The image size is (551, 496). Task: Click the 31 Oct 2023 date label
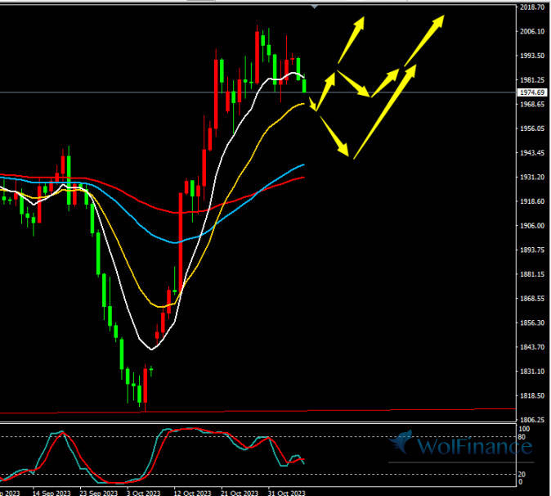tap(286, 493)
